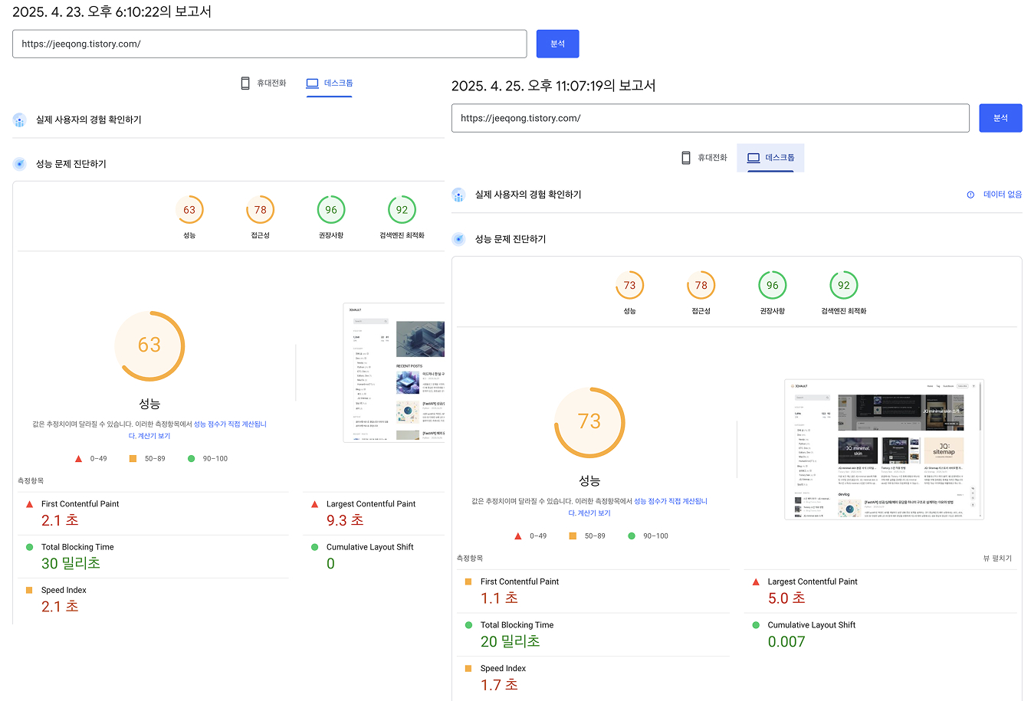Click the 검색엔진 최적화 gauge in the right report
The width and height of the screenshot is (1031, 701).
(844, 284)
